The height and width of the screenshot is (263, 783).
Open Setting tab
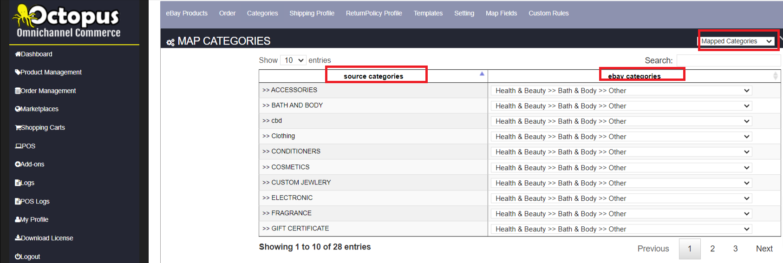464,13
